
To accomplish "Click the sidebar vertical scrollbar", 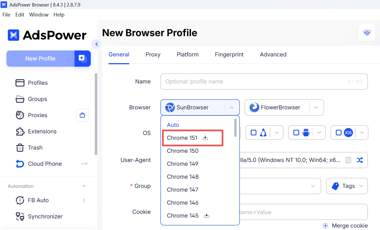I will (96, 114).
